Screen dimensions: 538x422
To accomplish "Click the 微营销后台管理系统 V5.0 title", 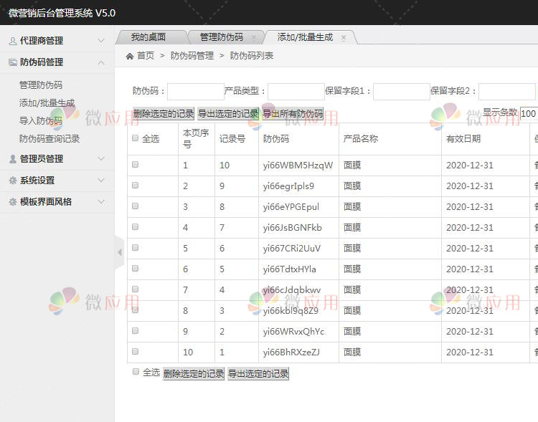I will tap(62, 13).
